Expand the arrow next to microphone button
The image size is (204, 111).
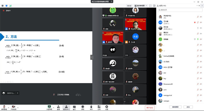point(8,108)
